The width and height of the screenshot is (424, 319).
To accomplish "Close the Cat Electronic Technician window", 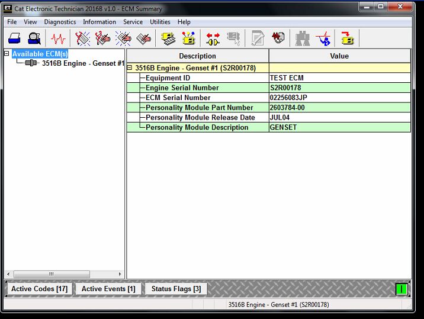I will coord(400,7).
